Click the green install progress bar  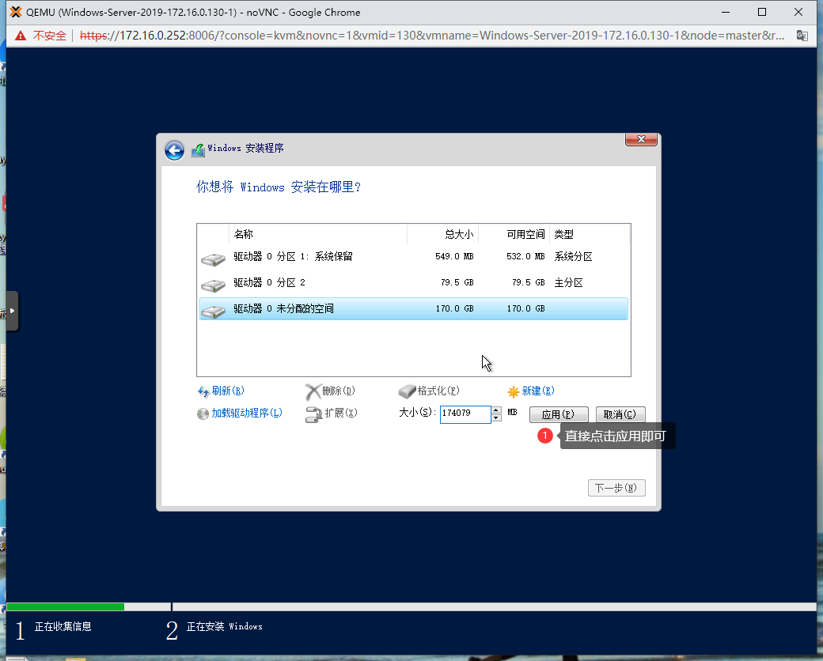pos(66,607)
